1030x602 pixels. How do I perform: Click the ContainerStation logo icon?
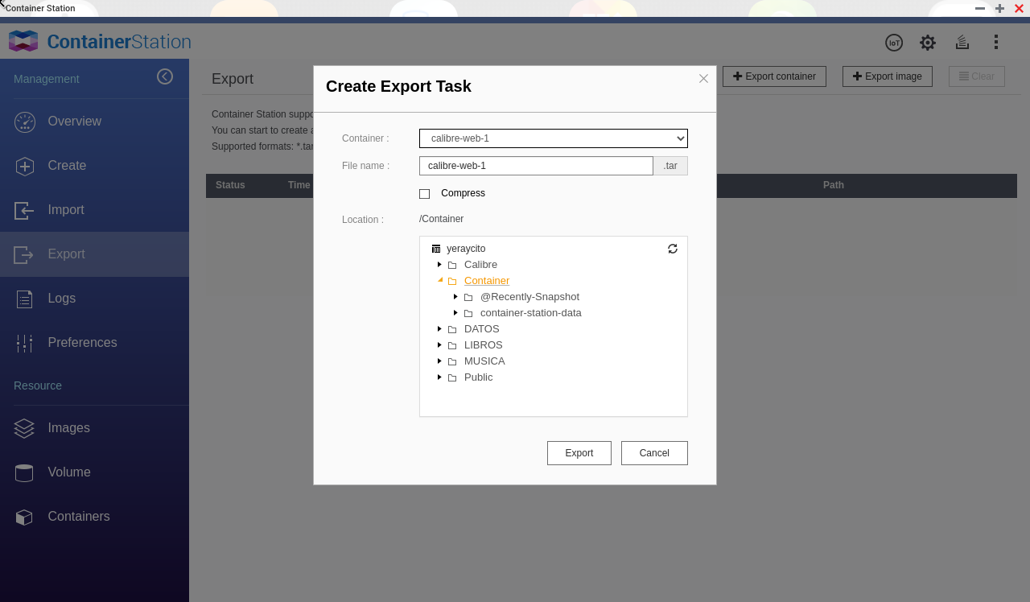click(23, 41)
